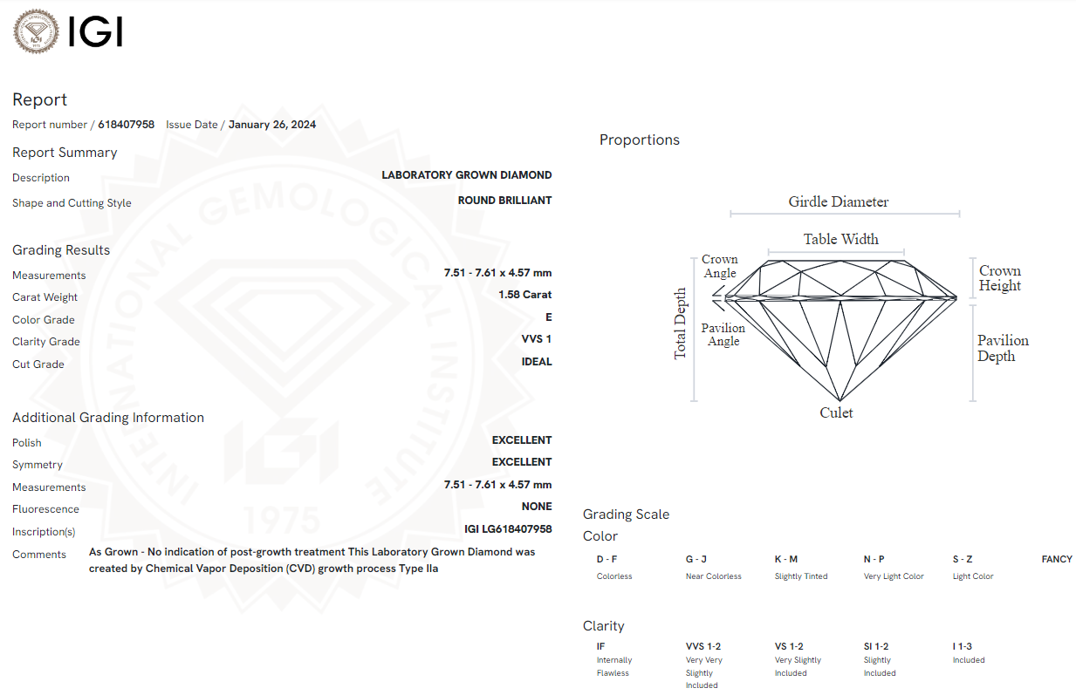Click the 'Pavilion Angle' diagram label
Screen dimensions: 1076x695
[x=723, y=335]
